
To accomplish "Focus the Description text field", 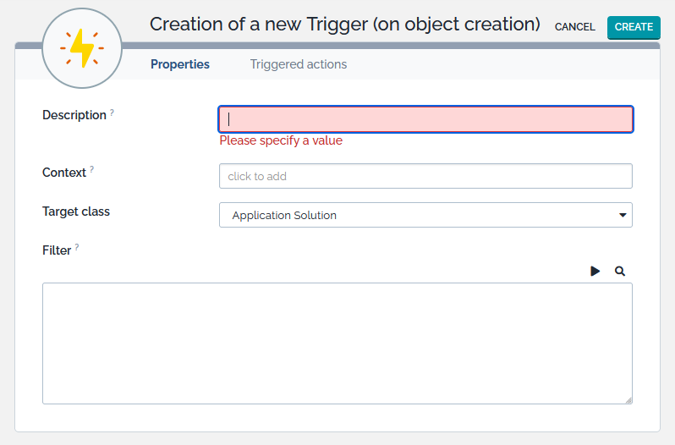I will (x=425, y=119).
